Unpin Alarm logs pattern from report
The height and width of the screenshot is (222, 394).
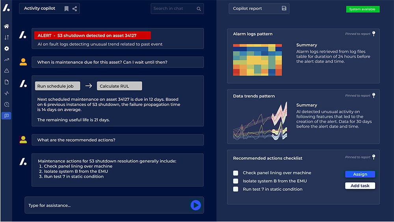click(x=374, y=34)
